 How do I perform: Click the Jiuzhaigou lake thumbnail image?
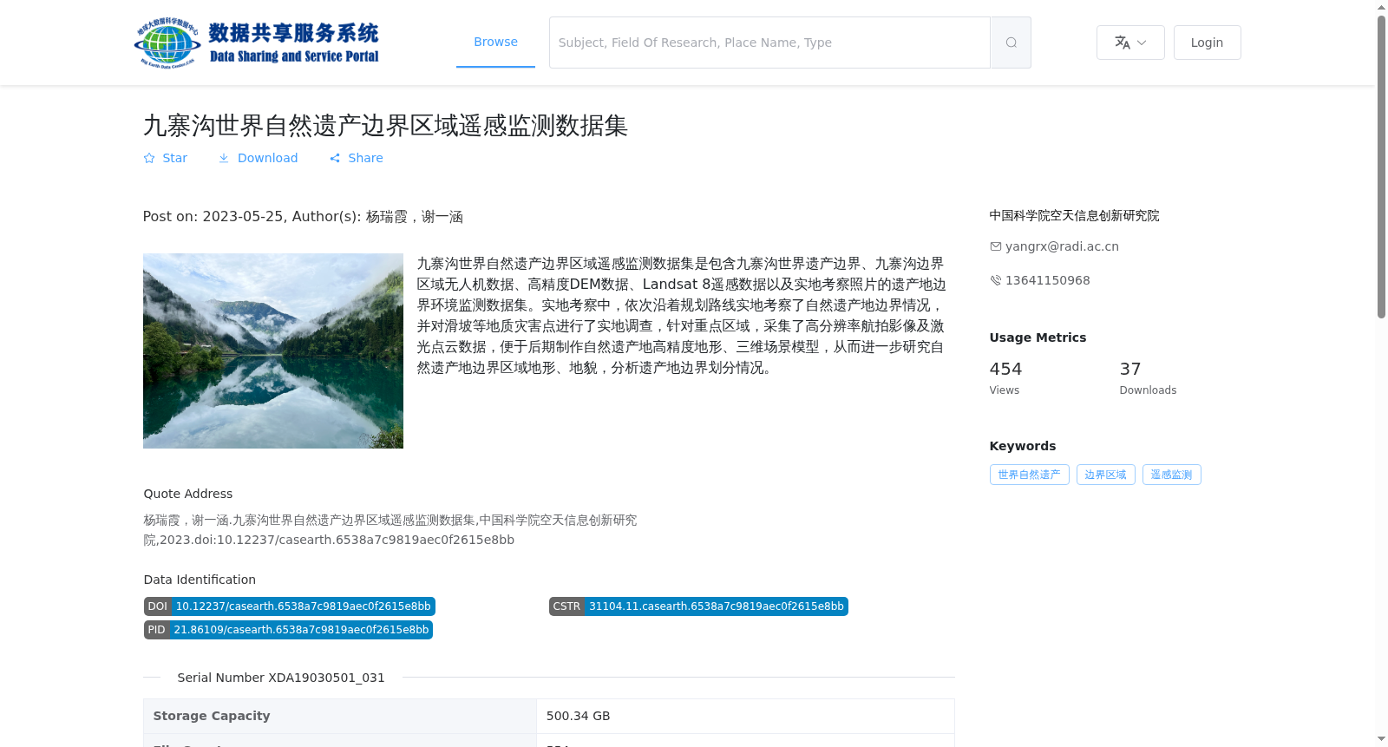coord(273,351)
